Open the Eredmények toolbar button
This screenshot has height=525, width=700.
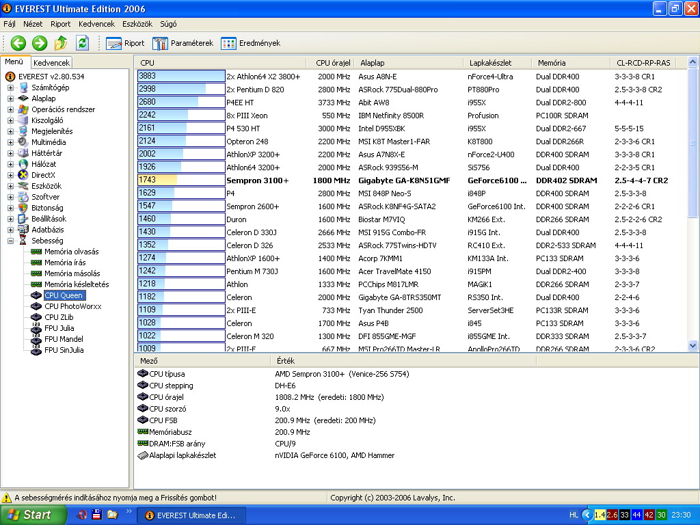pyautogui.click(x=251, y=43)
